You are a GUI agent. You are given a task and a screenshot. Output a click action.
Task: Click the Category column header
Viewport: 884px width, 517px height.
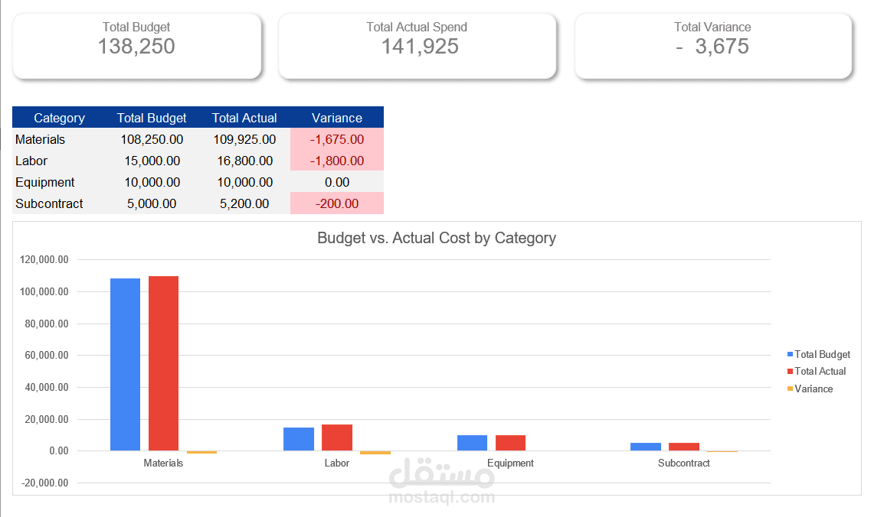pyautogui.click(x=59, y=118)
